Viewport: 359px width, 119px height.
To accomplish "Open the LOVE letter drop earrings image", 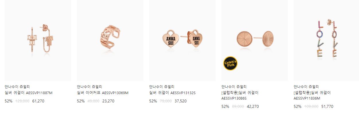I will pyautogui.click(x=326, y=40).
